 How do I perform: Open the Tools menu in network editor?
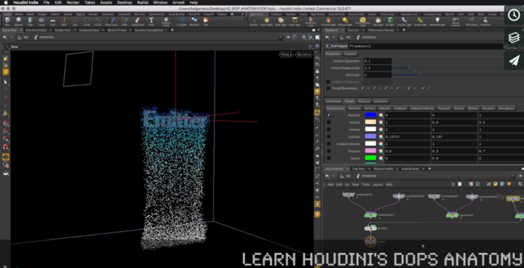point(366,184)
